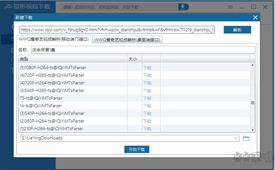Edit the 名称 field 庆余年第1集
The width and height of the screenshot is (275, 170).
(x=143, y=50)
